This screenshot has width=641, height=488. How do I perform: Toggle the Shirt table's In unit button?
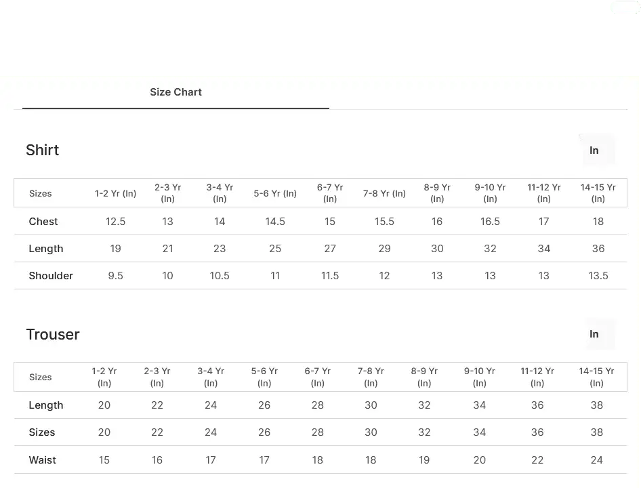click(x=594, y=150)
